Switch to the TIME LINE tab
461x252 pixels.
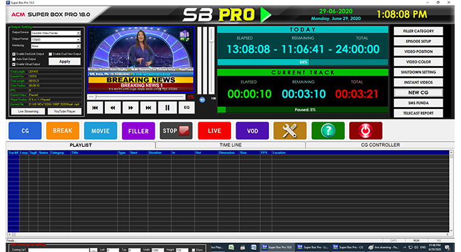pyautogui.click(x=230, y=145)
